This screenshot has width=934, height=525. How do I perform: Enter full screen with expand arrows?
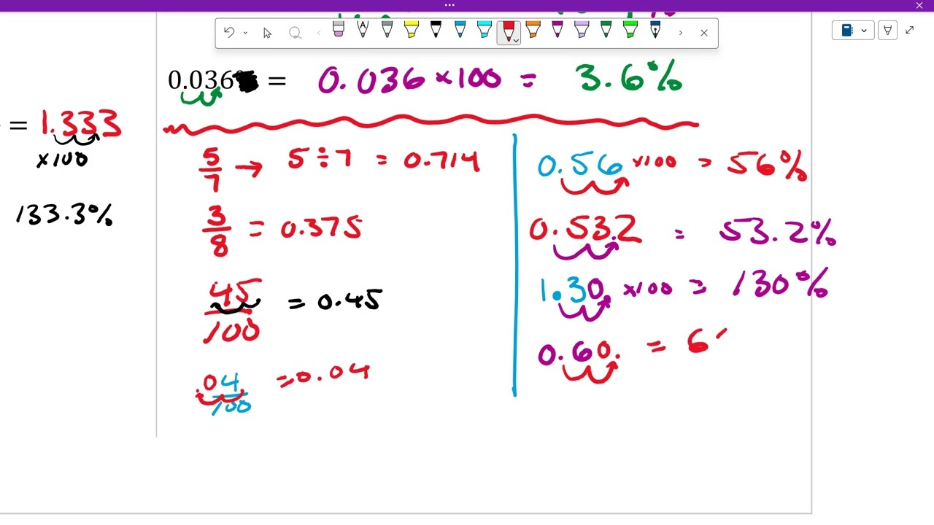click(910, 31)
